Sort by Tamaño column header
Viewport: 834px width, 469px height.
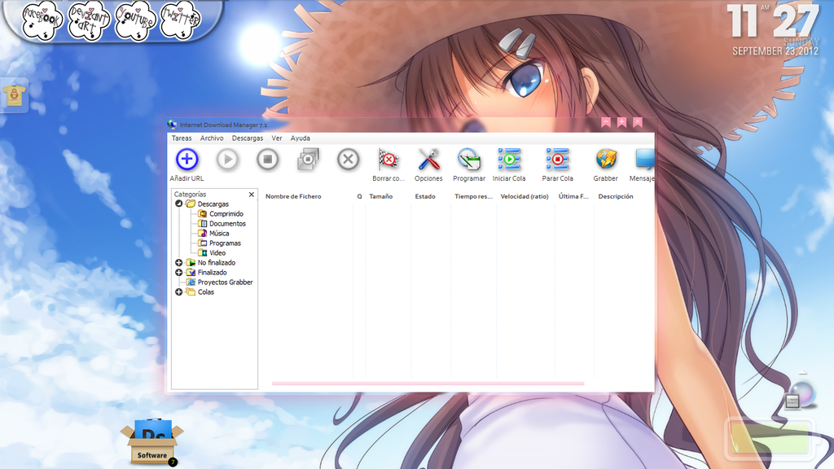(381, 196)
